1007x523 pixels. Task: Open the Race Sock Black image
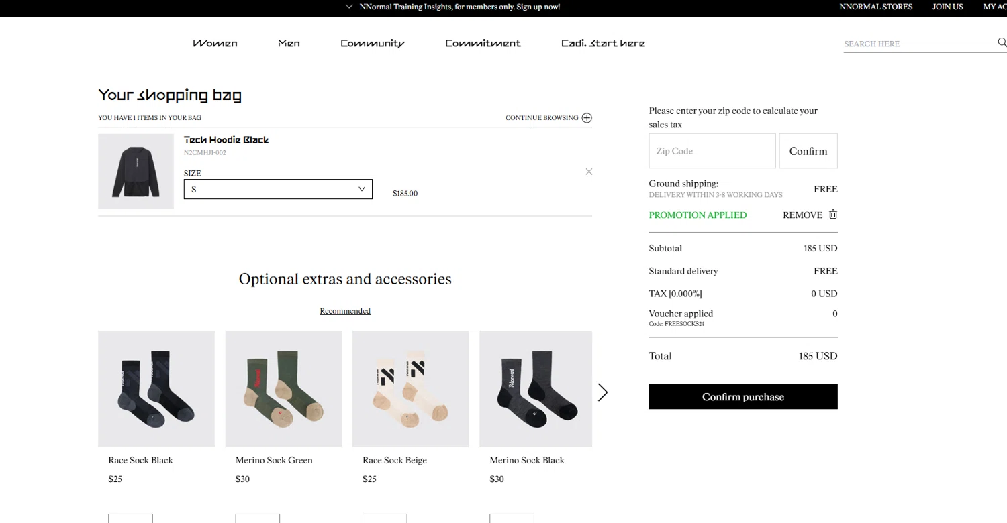pyautogui.click(x=156, y=389)
